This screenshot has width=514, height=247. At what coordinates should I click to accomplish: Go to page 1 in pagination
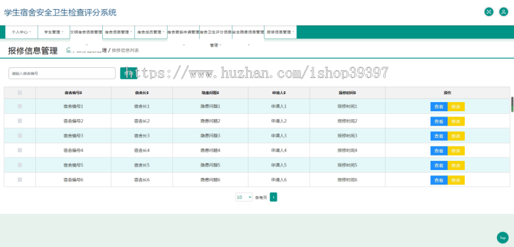click(274, 197)
